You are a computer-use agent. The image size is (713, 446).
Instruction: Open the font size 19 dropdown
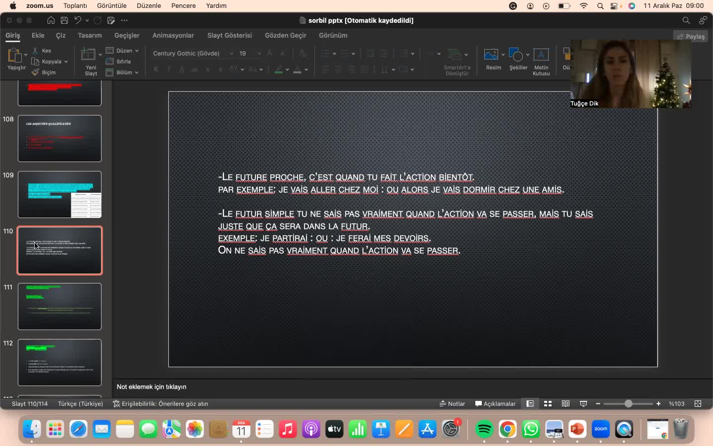coord(259,54)
